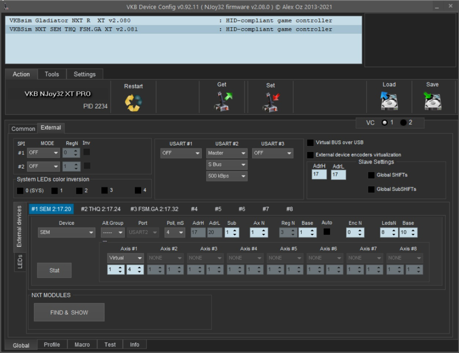Select the #1 SEM 2:17.20 device tab
Image resolution: width=459 pixels, height=353 pixels.
51,209
